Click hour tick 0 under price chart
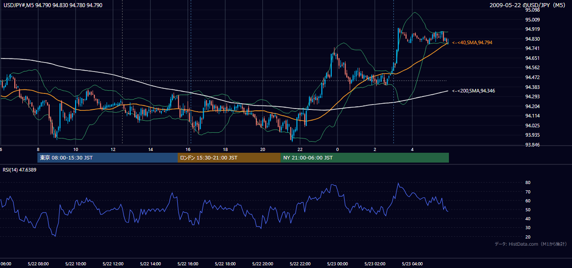 (337, 150)
